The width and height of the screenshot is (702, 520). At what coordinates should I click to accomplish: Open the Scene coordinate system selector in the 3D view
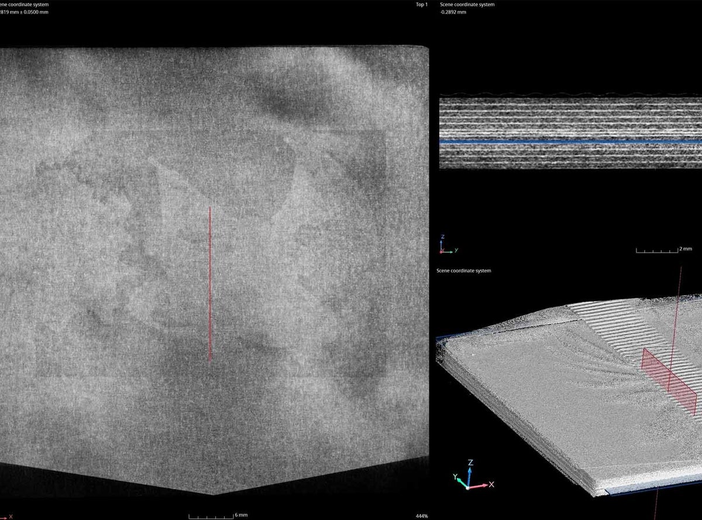coord(463,270)
